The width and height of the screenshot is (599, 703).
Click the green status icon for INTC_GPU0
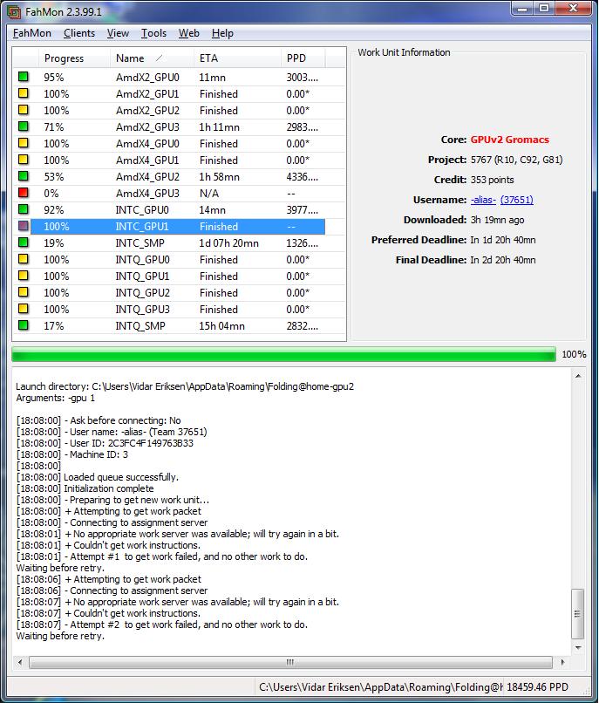[23, 209]
